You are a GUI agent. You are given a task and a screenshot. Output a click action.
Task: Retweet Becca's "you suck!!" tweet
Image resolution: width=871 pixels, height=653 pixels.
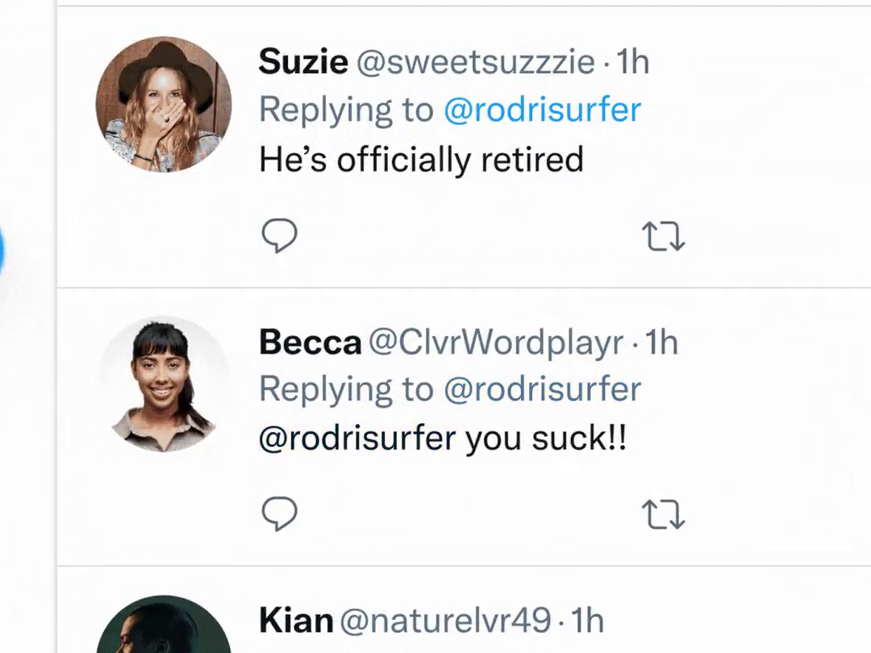point(663,514)
